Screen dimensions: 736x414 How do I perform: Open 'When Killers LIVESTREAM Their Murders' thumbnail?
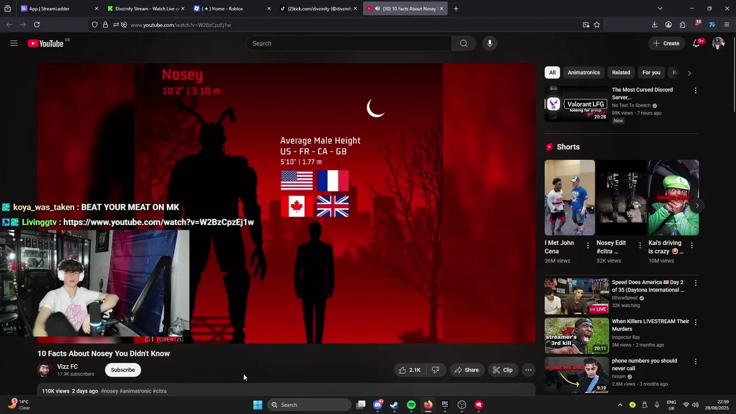[x=576, y=335]
